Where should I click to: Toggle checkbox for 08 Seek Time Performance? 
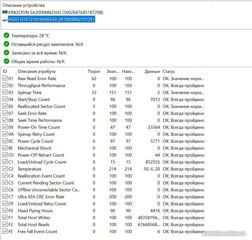pyautogui.click(x=5, y=120)
